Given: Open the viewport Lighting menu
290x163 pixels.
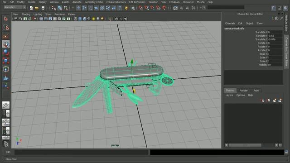Looking at the screenshot, I should coord(38,14).
